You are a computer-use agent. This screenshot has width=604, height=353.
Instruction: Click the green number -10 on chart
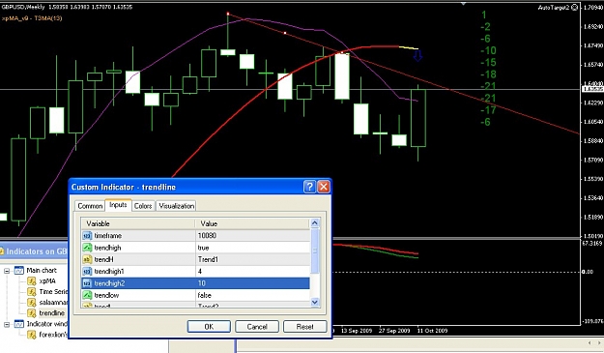point(488,50)
